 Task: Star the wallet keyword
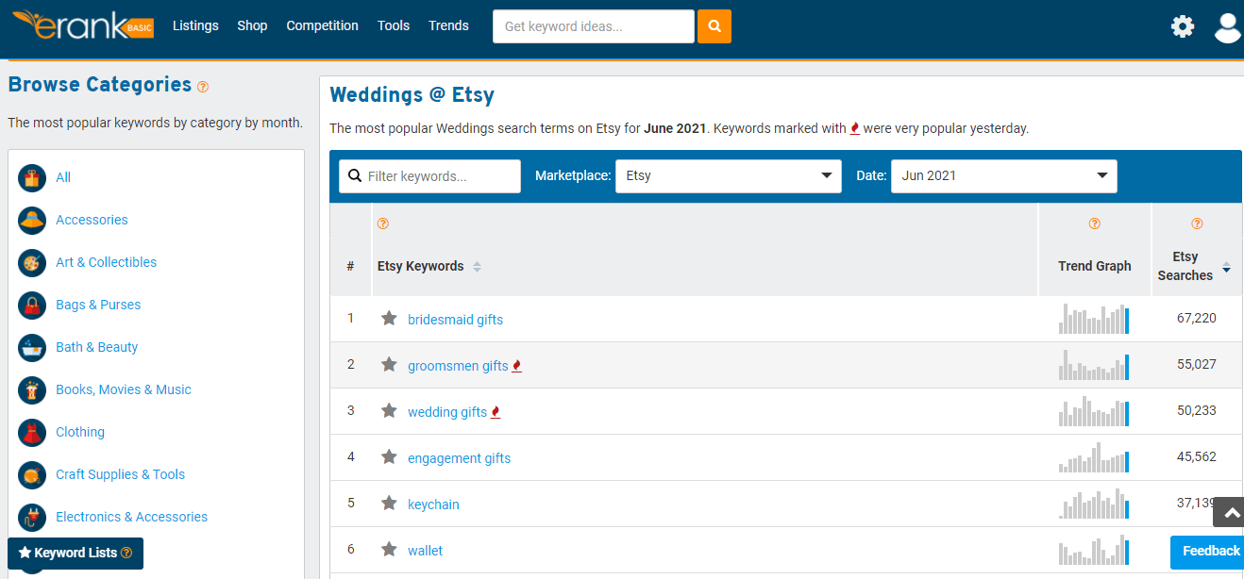click(x=389, y=550)
